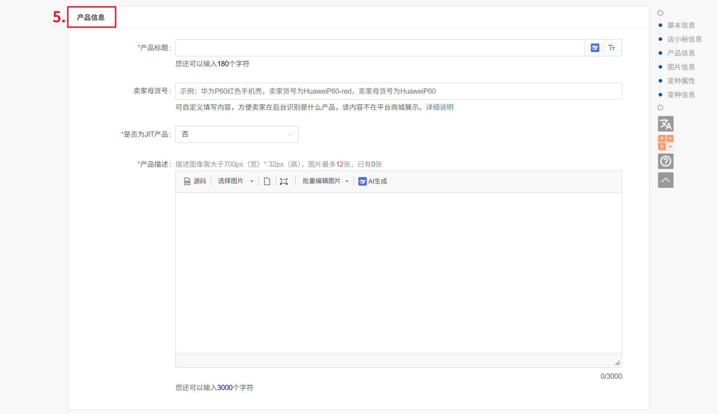Click the 产品标题 input field
Image resolution: width=718 pixels, height=414 pixels.
click(x=380, y=48)
